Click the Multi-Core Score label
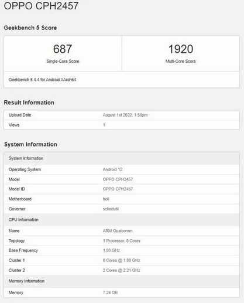 tap(181, 61)
